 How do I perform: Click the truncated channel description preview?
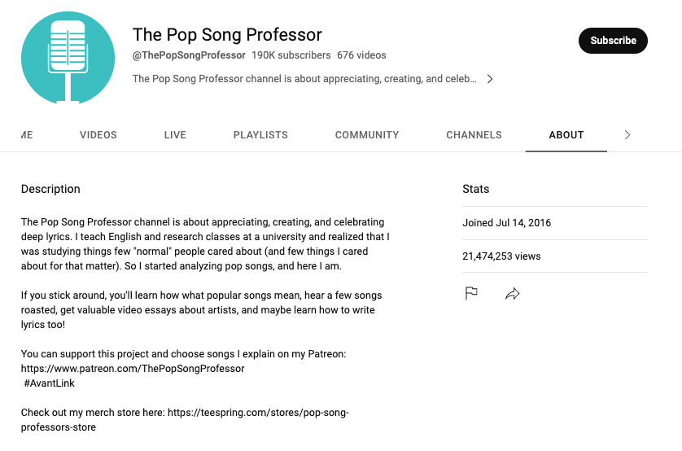click(304, 79)
